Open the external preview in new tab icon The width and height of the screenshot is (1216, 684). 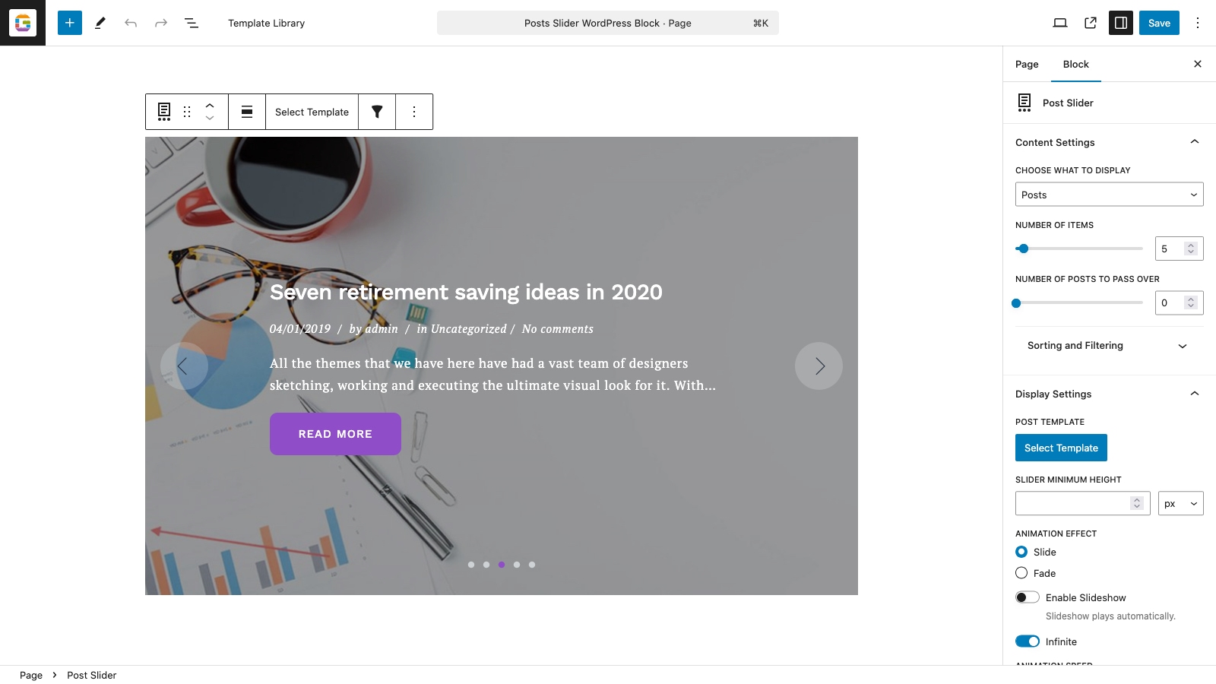click(1091, 23)
